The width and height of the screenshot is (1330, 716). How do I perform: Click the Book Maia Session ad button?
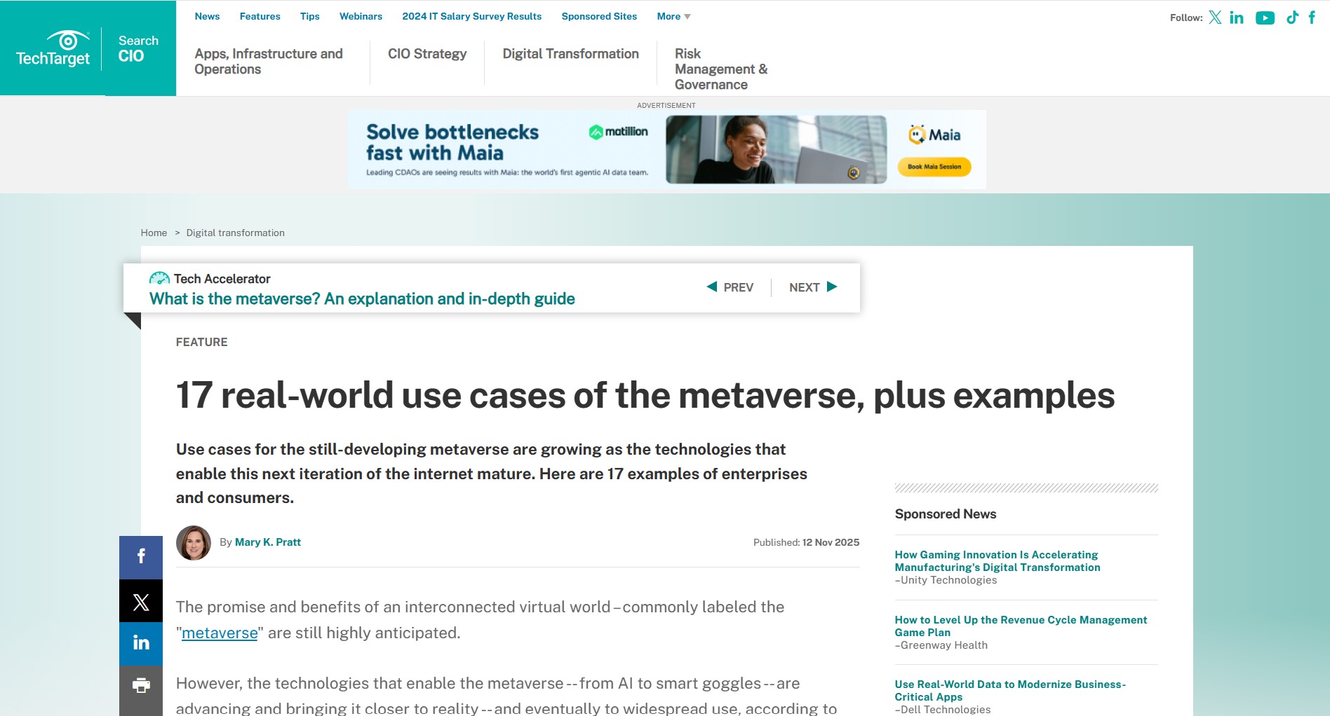tap(934, 167)
